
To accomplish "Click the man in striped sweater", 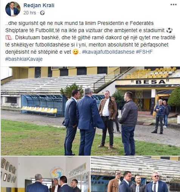I will (x=159, y=116).
